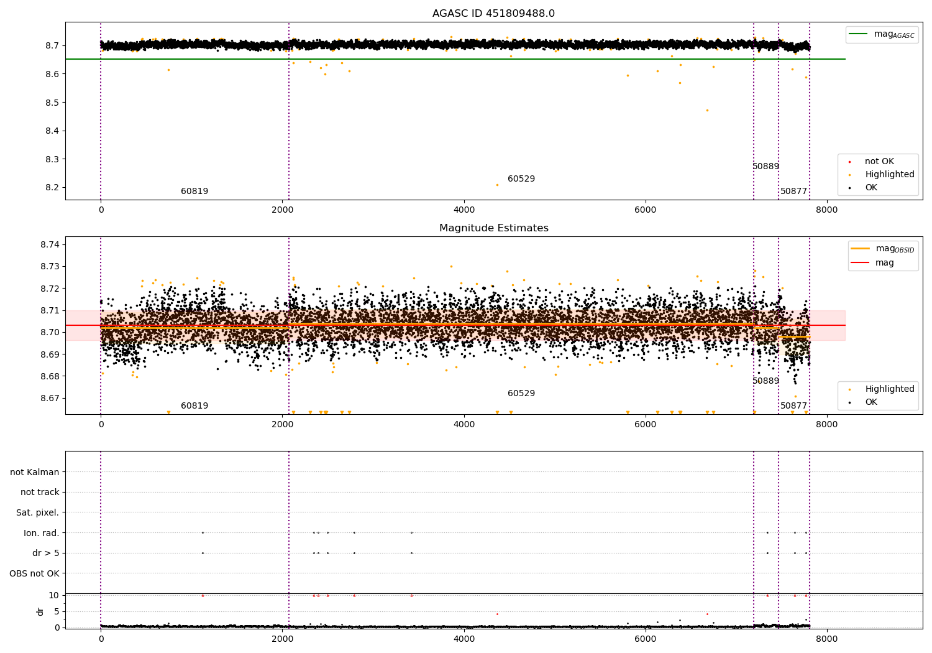Click the 'Ion. rad.' axis label
The width and height of the screenshot is (932, 653).
click(42, 534)
